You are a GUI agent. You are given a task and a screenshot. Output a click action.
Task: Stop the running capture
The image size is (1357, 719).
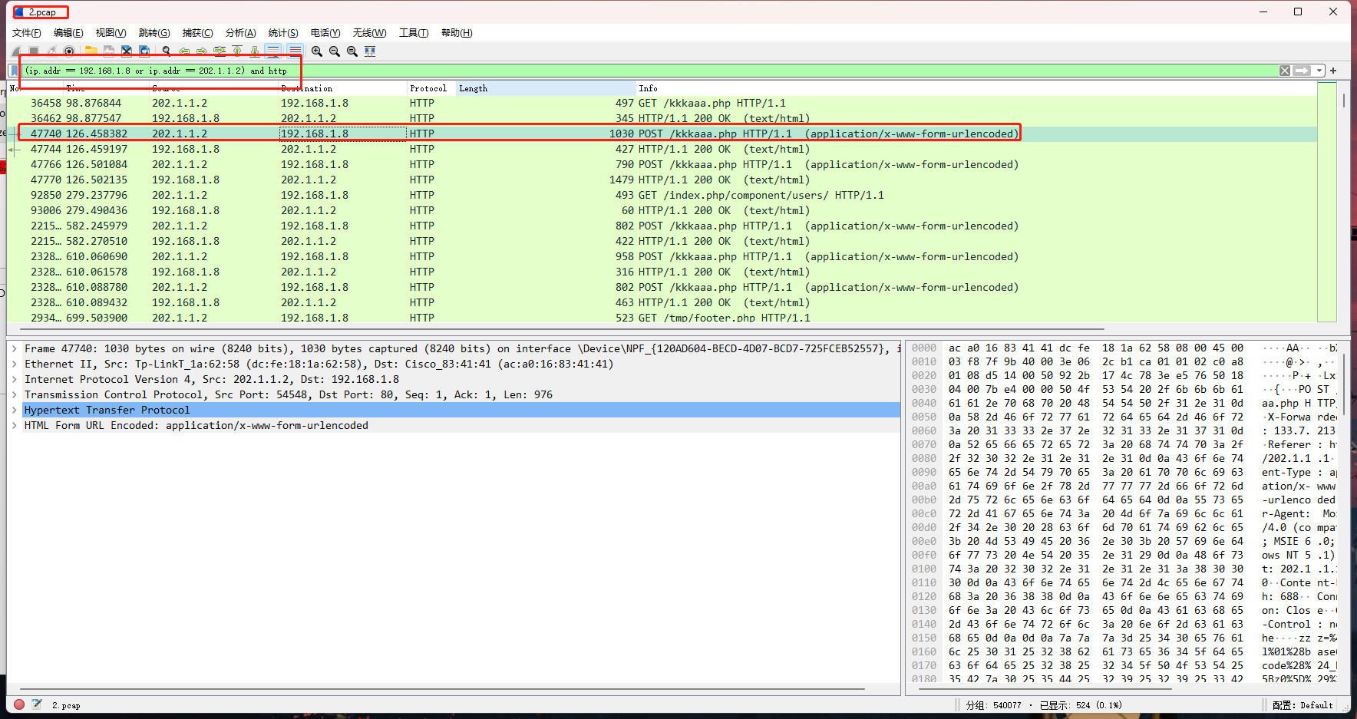[x=34, y=51]
